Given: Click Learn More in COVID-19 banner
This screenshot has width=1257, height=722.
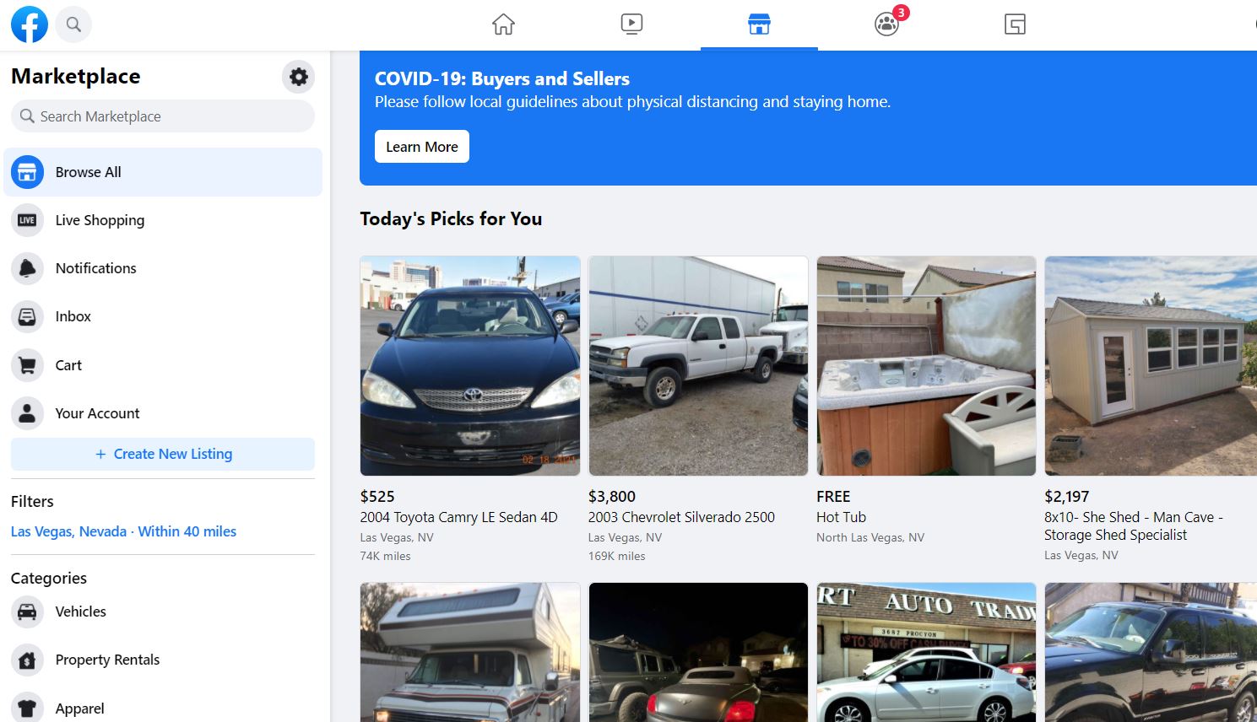Looking at the screenshot, I should [422, 147].
